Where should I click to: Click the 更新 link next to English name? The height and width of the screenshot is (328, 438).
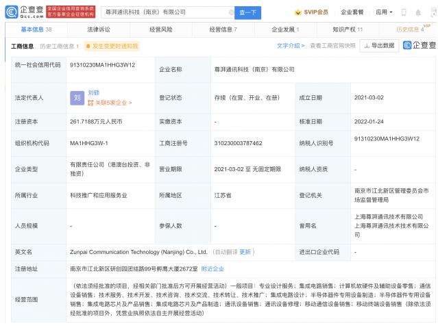(x=245, y=252)
